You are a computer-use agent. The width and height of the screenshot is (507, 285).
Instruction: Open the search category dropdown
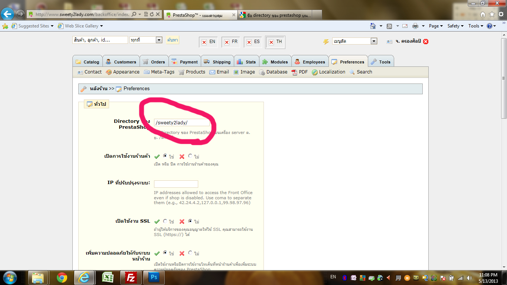pyautogui.click(x=146, y=40)
